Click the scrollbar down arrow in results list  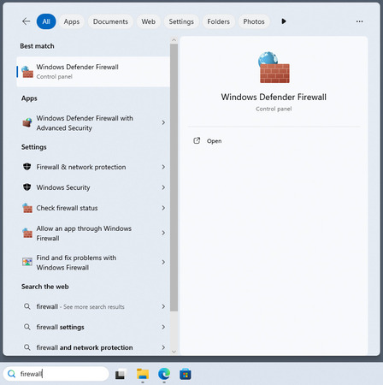tap(174, 352)
